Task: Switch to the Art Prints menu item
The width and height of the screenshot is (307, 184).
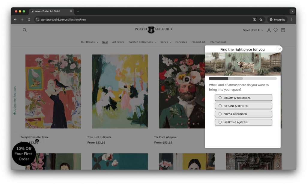Action: tap(118, 42)
